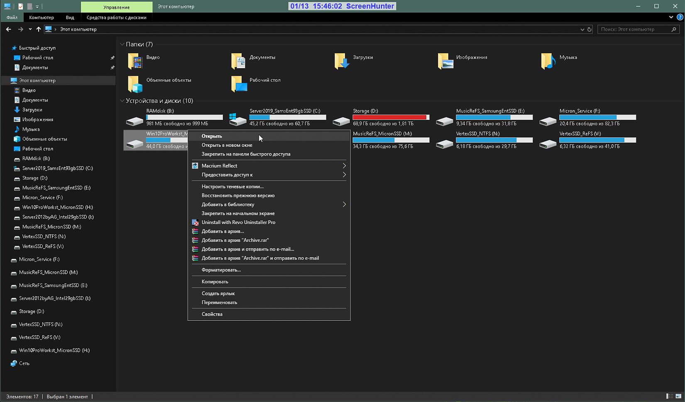The image size is (685, 402).
Task: Open the Загрузки folder icon
Action: coord(341,61)
